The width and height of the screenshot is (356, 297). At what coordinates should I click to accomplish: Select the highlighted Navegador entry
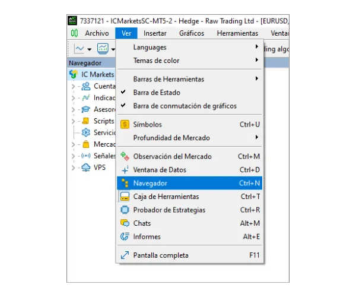(x=190, y=183)
